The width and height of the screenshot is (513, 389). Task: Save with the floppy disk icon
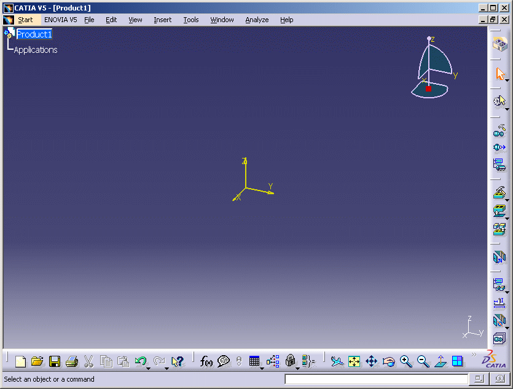click(x=55, y=361)
